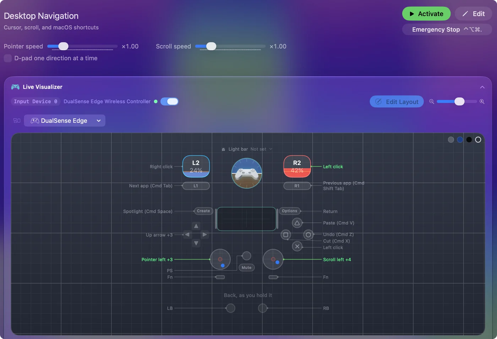This screenshot has width=497, height=339.
Task: Select the square face button
Action: click(286, 235)
